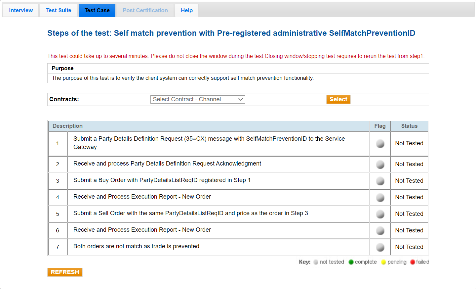Open the Select Contract - Channel dropdown

pyautogui.click(x=198, y=99)
